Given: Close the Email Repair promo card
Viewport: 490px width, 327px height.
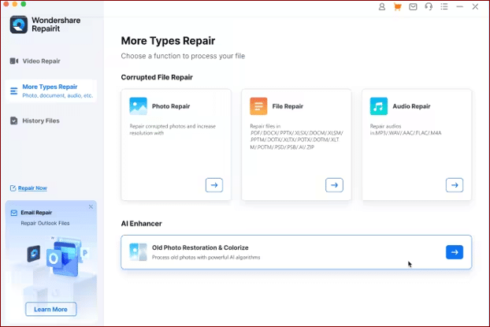Looking at the screenshot, I should [x=91, y=206].
